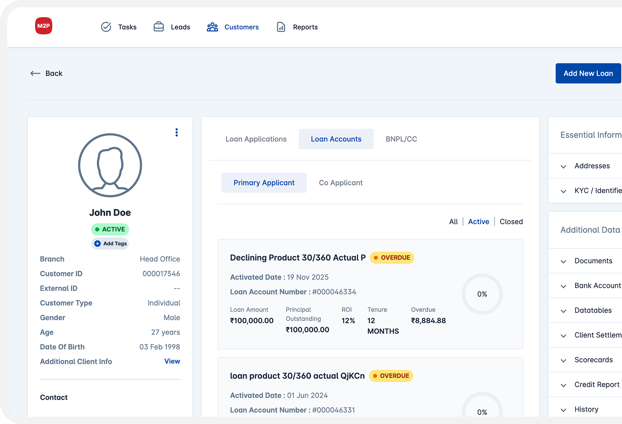
Task: Click Branch value Head Office
Action: click(160, 259)
